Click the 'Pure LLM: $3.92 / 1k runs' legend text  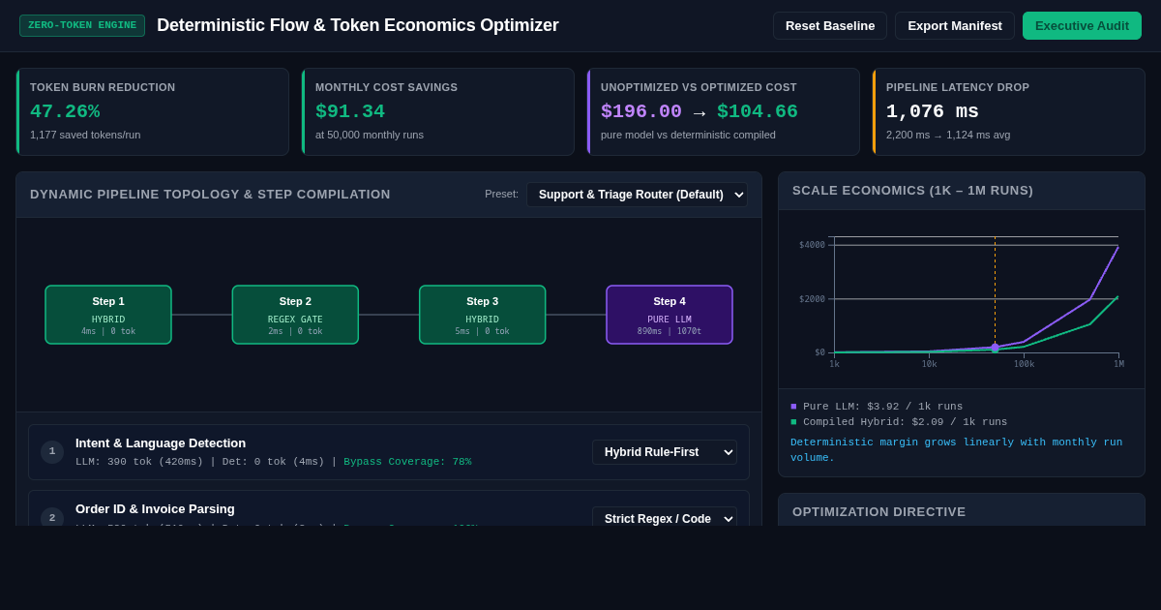tap(882, 407)
